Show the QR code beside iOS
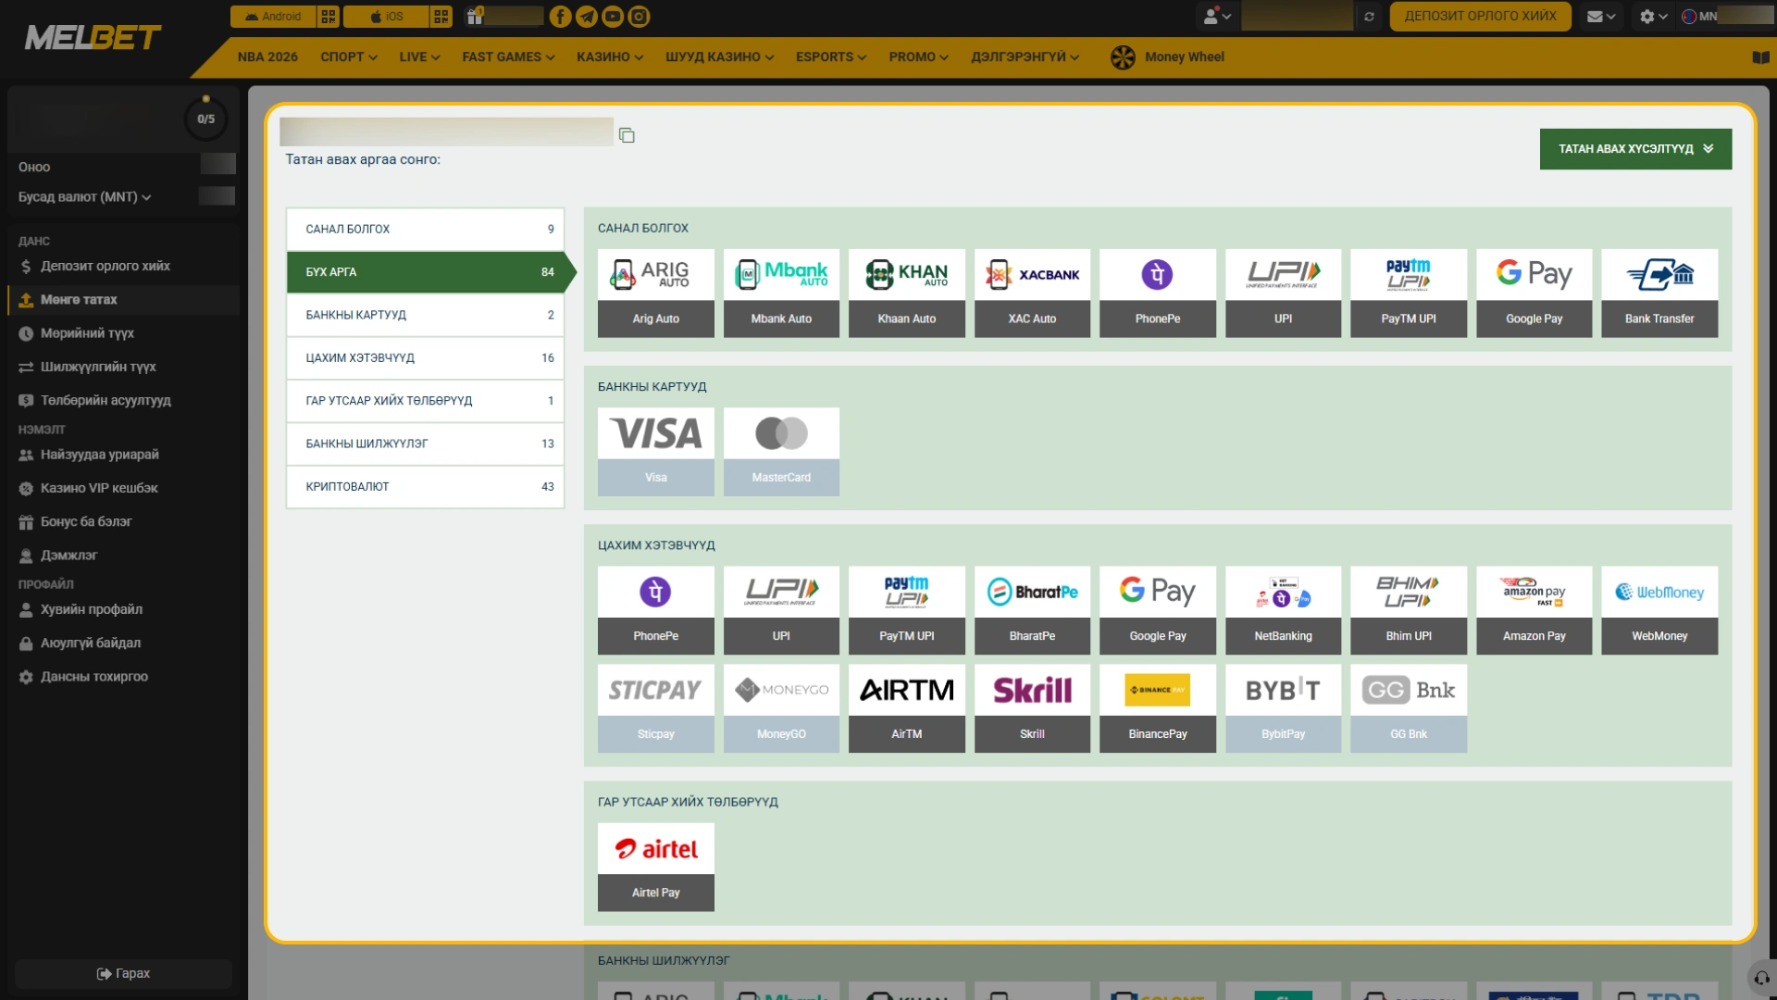 click(441, 17)
